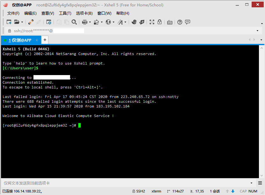265x195 pixels.
Task: Click the Open session folder icon
Action: (x=17, y=22)
